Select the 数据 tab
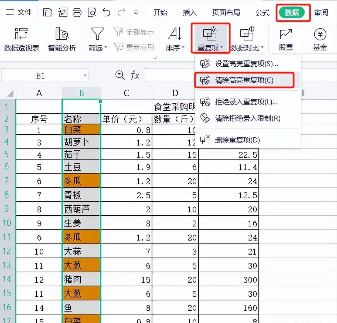337x323 pixels. pos(292,13)
